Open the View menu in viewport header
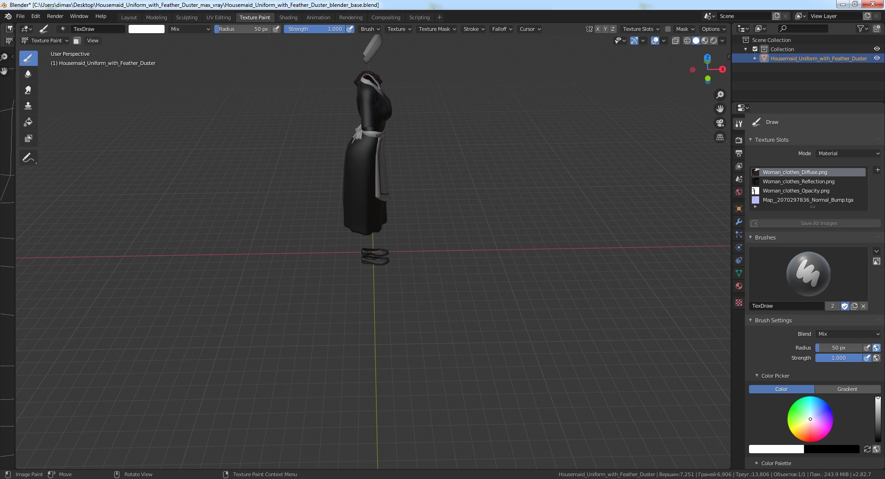The width and height of the screenshot is (885, 479). pyautogui.click(x=93, y=41)
